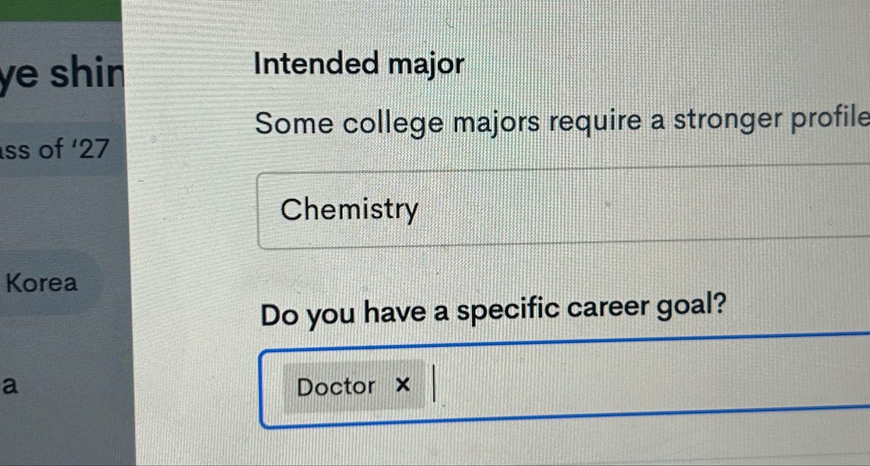Click the green header bar at the top
Screen dimensions: 870x466
(61, 9)
